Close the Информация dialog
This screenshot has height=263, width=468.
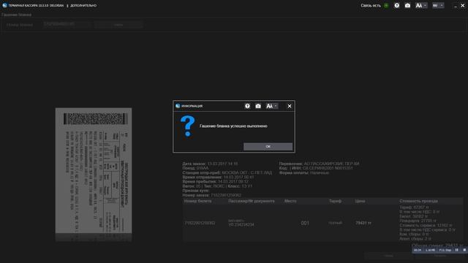pos(290,106)
